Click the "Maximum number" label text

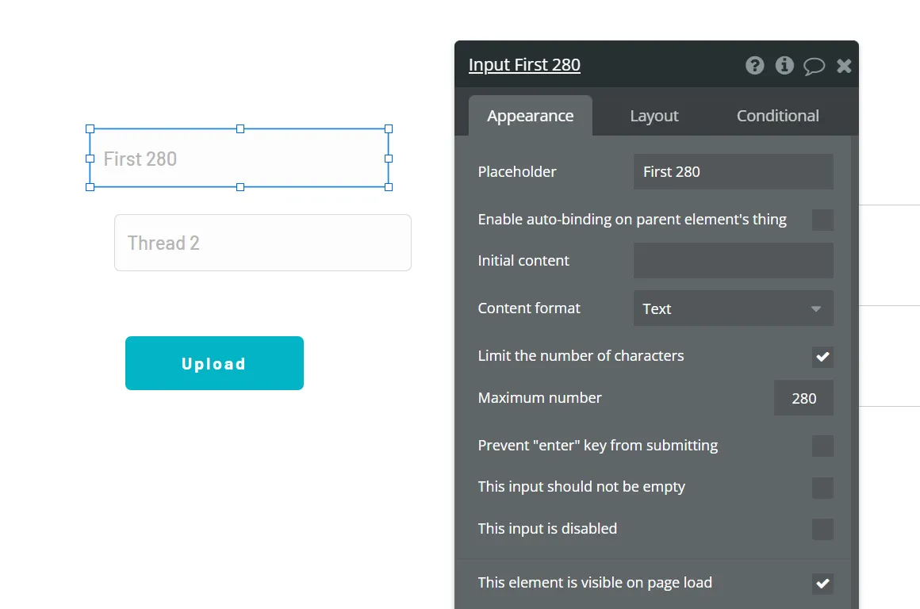point(540,398)
